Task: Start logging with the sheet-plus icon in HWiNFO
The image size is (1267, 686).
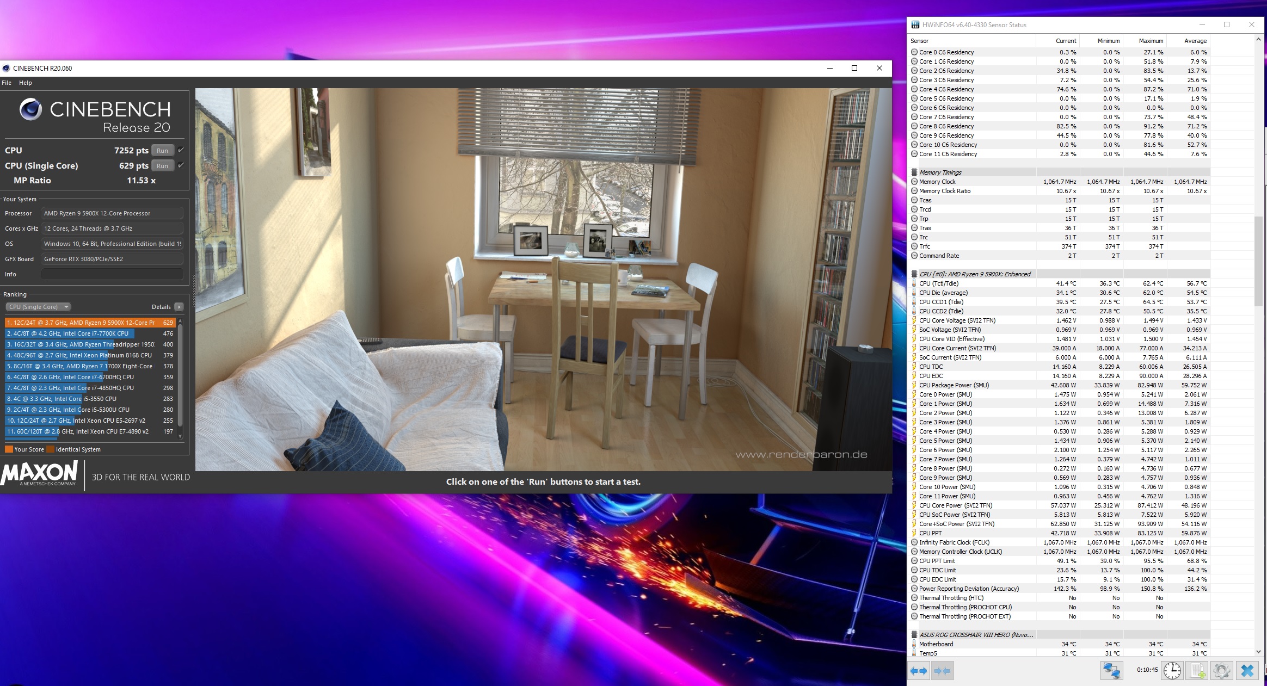Action: pyautogui.click(x=1197, y=671)
